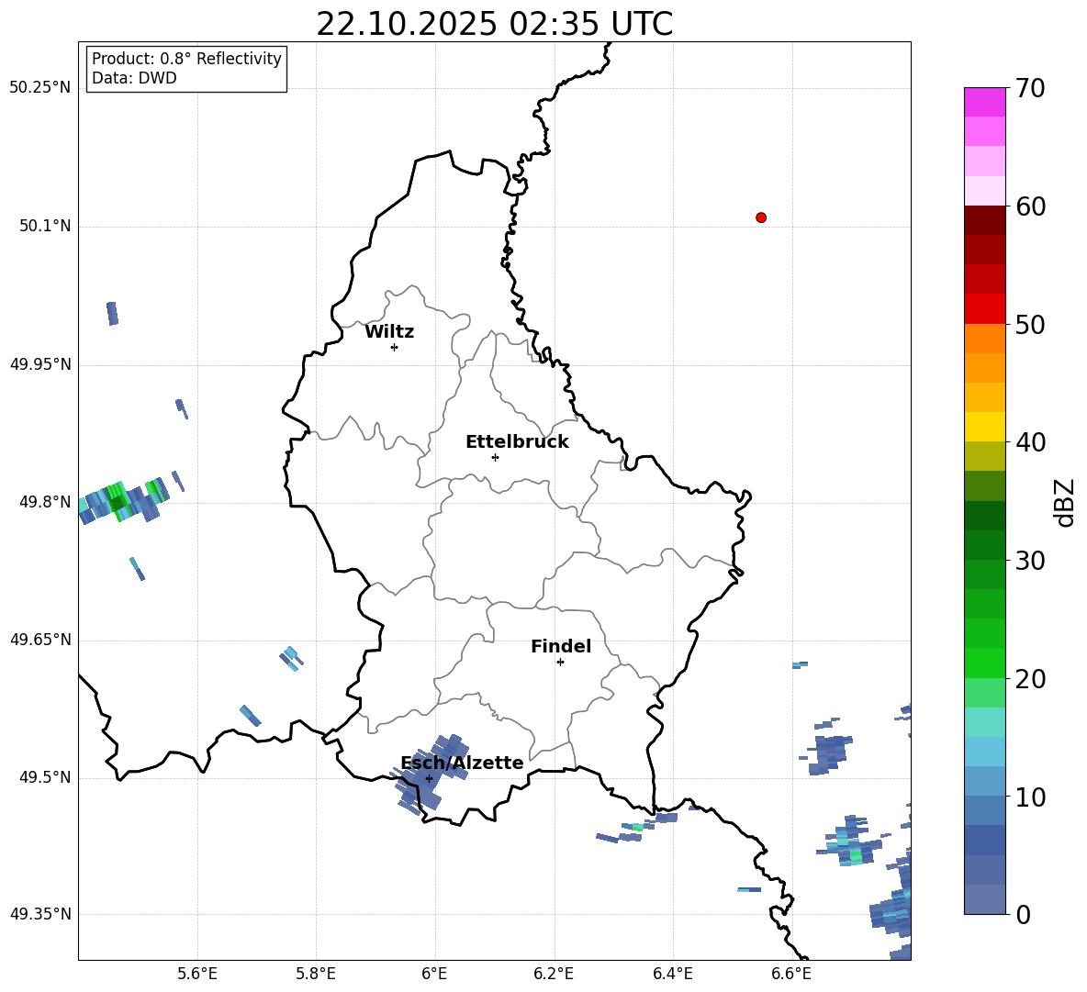Click the 6°E longitude label

(x=434, y=974)
